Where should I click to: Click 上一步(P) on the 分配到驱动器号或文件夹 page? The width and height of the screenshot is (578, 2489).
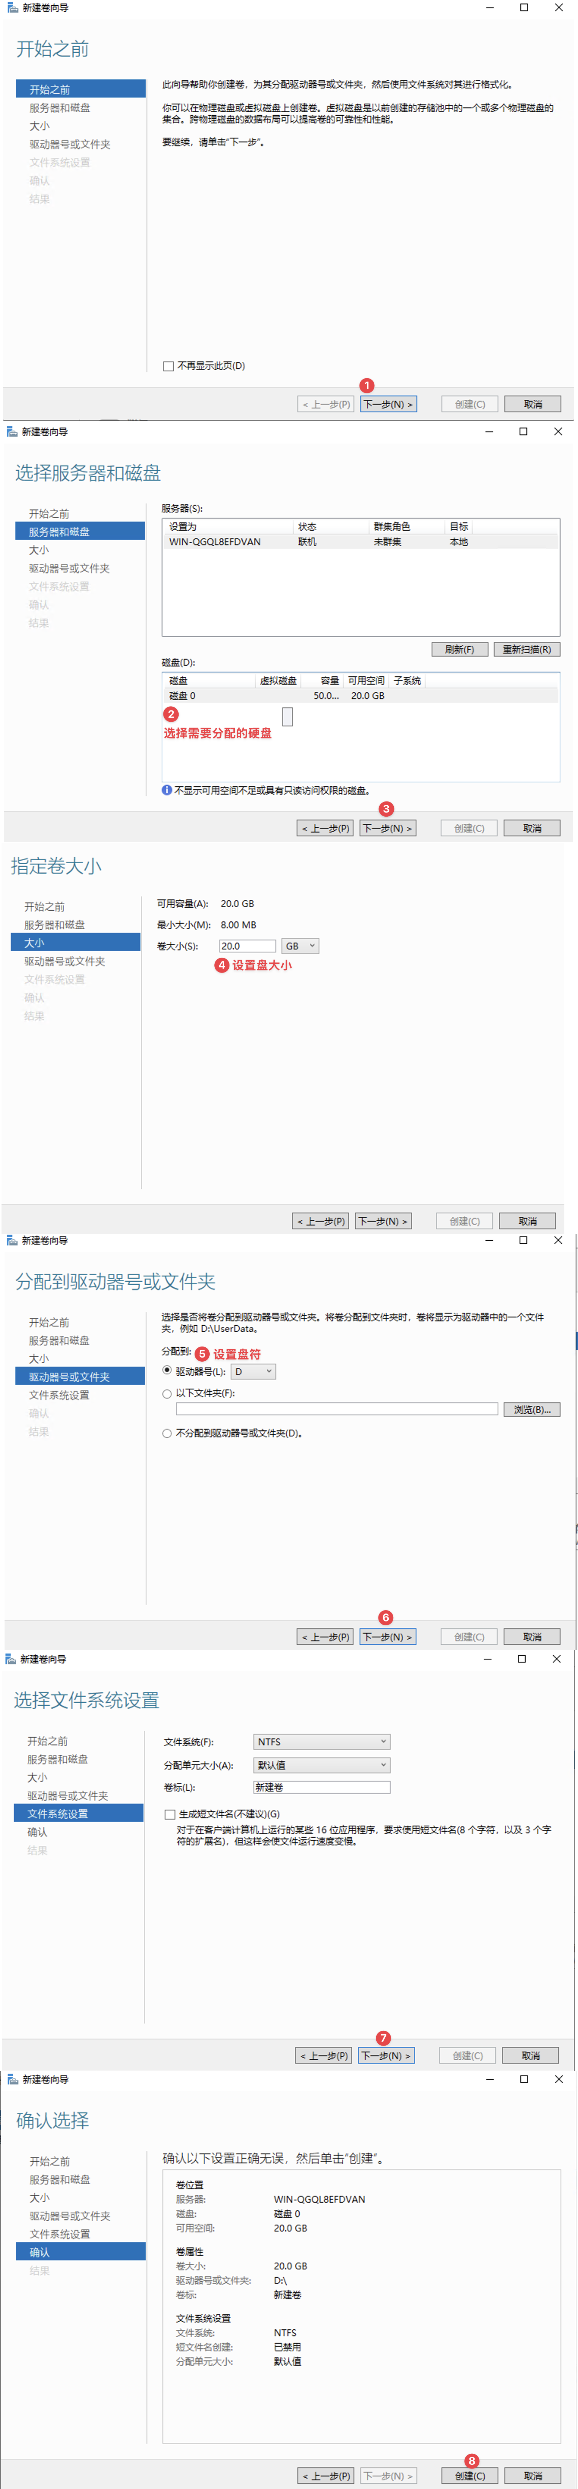[325, 1637]
